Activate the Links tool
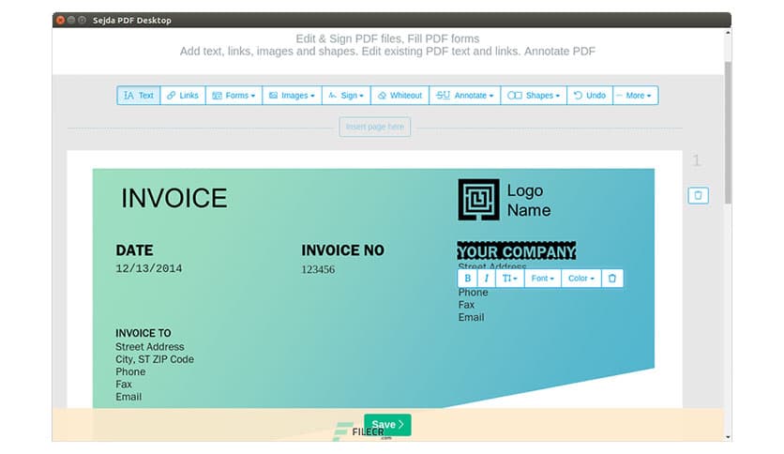Image resolution: width=784 pixels, height=454 pixels. tap(182, 96)
